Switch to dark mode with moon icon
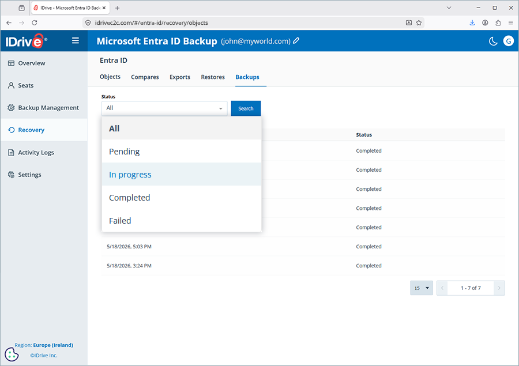Screen dimensions: 519x366 (x=493, y=41)
